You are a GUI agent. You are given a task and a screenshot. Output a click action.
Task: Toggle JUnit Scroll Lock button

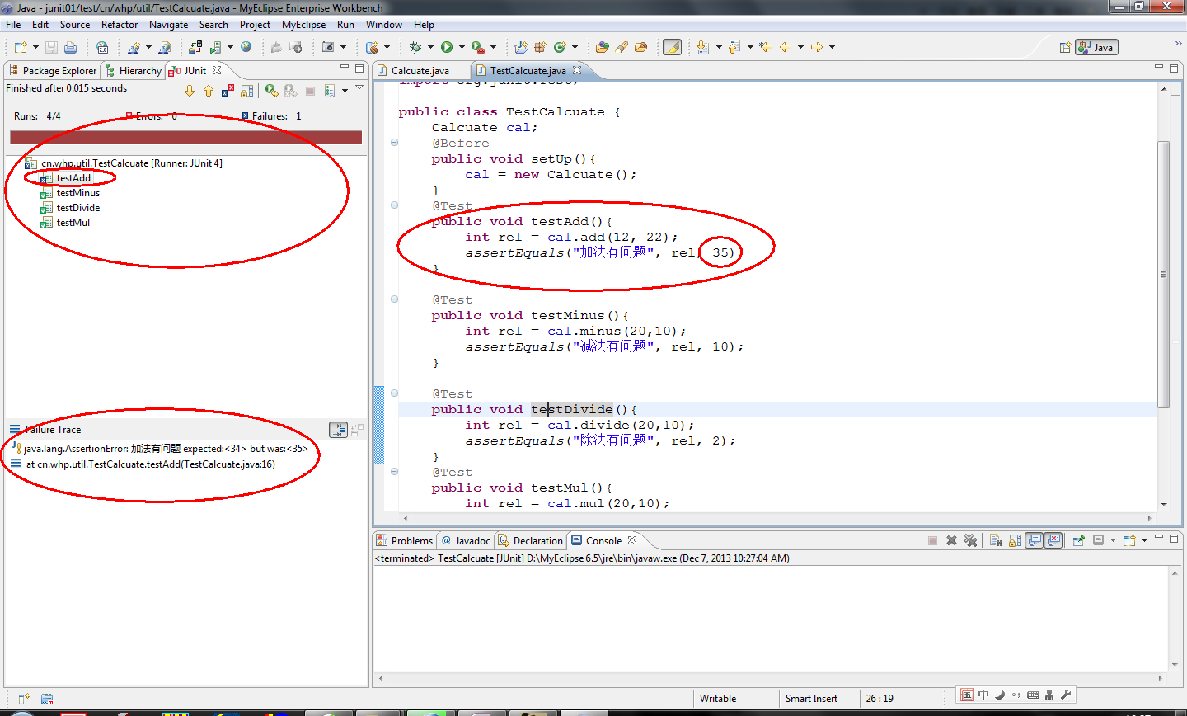click(246, 91)
